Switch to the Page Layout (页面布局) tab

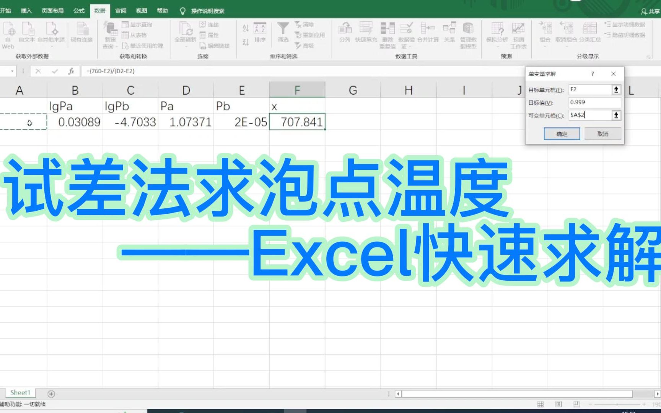point(52,11)
